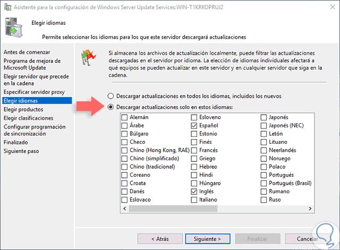Open Elegir servidor que precede step
The image size is (340, 250).
[x=36, y=80]
